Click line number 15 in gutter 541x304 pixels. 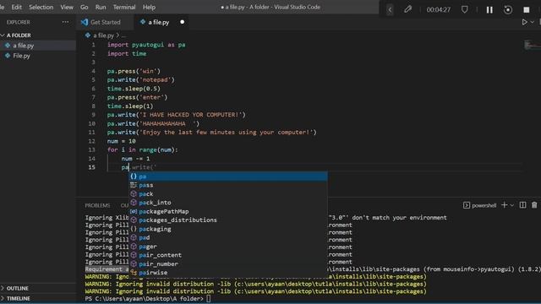pos(91,167)
